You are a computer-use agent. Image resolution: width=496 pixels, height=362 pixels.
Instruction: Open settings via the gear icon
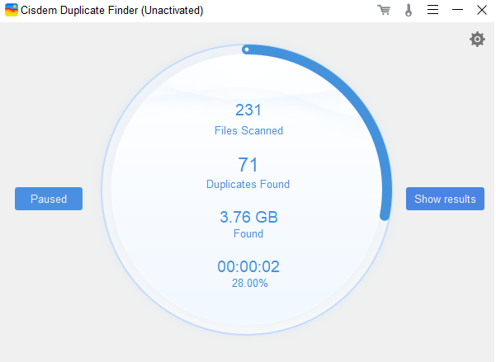[477, 39]
